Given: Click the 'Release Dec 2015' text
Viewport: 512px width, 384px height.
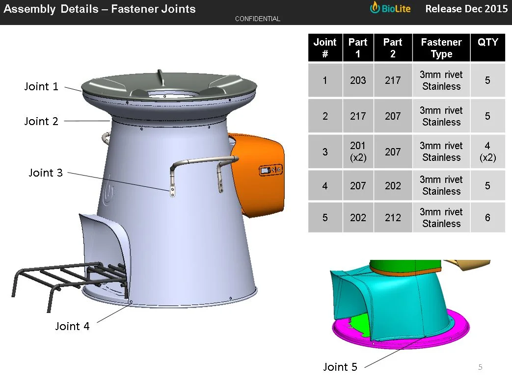Looking at the screenshot, I should [x=466, y=9].
